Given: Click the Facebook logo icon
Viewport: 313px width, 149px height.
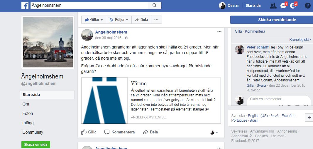Looking at the screenshot, I should (25, 6).
